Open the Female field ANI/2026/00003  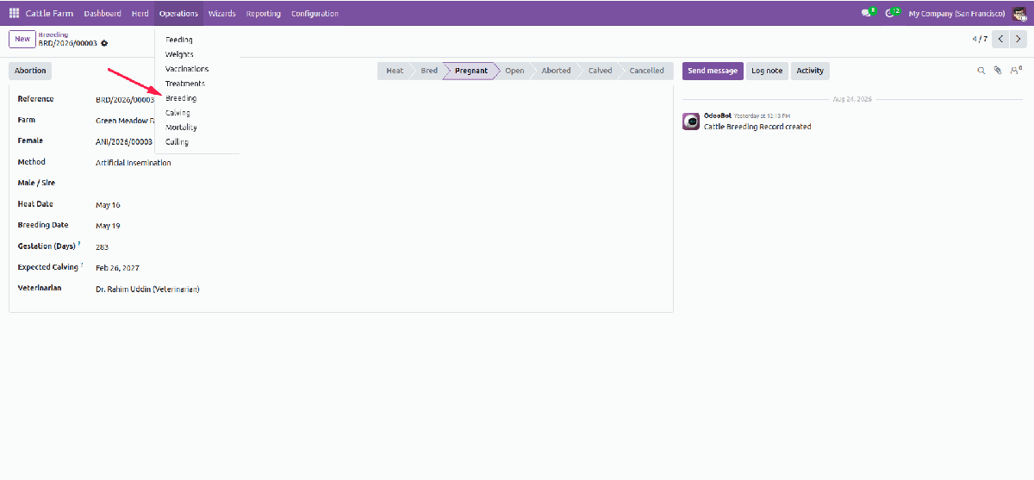(123, 141)
